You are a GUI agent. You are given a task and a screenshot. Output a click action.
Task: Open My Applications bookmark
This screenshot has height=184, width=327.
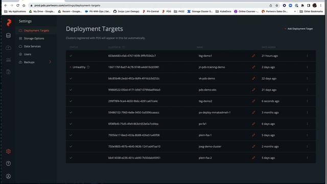click(15, 11)
